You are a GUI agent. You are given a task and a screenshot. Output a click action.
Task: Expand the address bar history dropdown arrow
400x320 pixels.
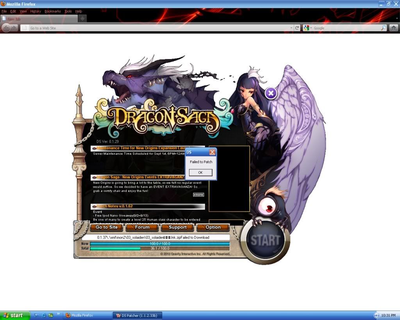click(291, 28)
